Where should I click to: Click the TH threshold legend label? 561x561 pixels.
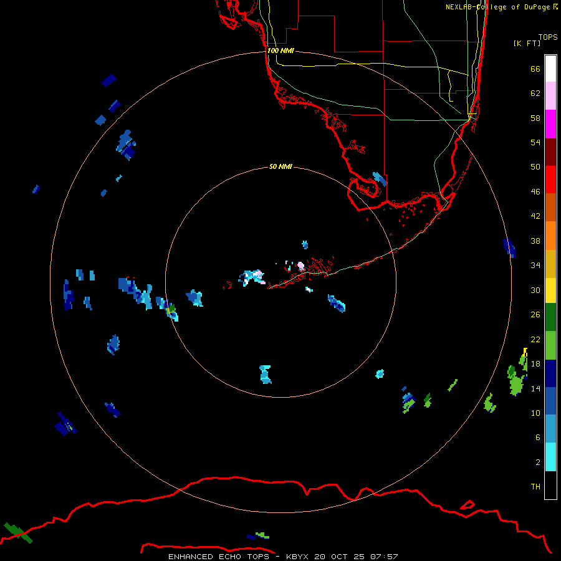[x=535, y=487]
